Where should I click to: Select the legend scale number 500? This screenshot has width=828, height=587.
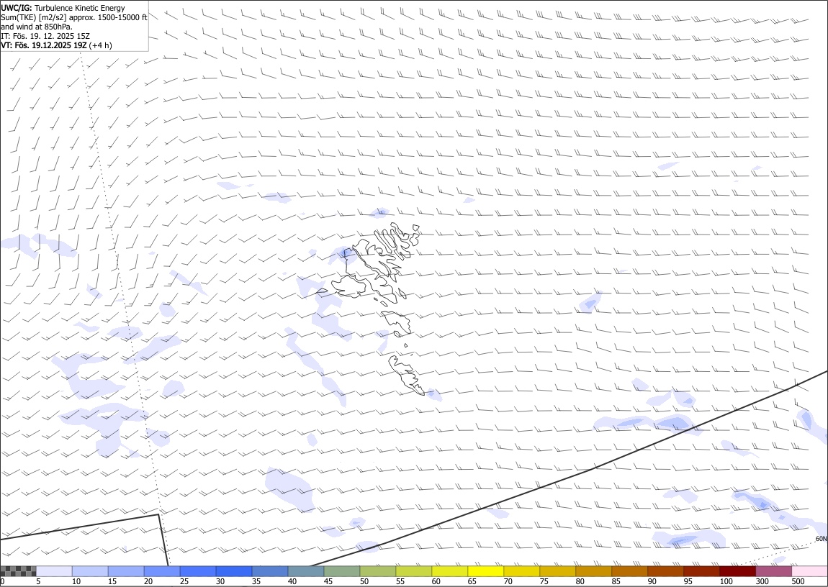798,581
